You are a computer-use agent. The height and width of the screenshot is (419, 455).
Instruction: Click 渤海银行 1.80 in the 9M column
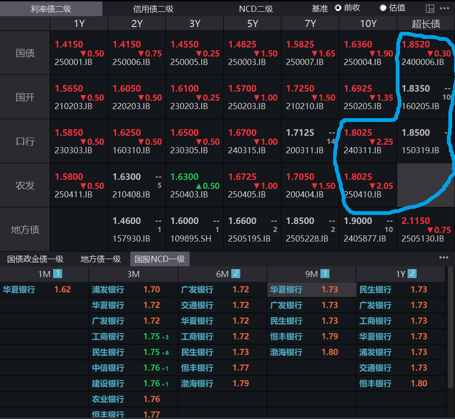tap(311, 352)
